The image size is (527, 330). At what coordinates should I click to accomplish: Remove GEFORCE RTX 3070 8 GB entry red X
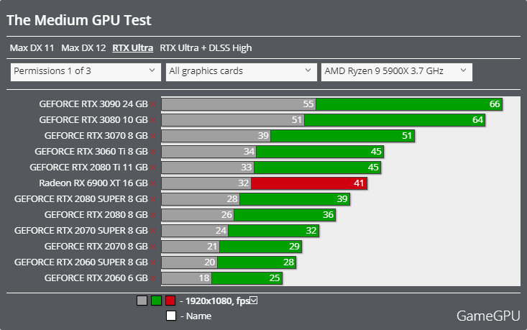pos(153,136)
